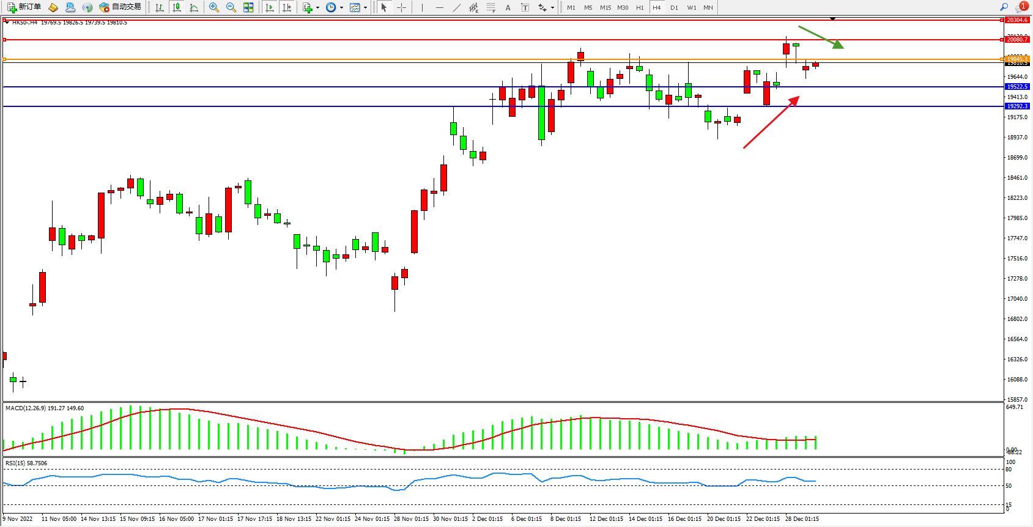
Task: Toggle AutoTrading (自动交易) button
Action: coord(120,7)
